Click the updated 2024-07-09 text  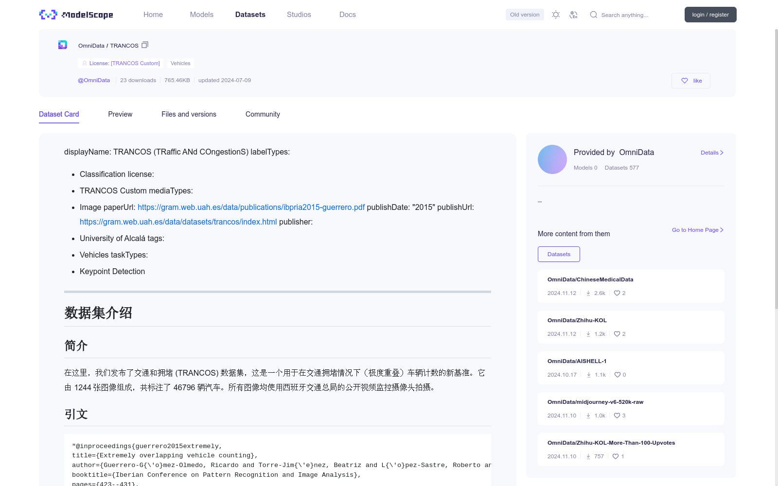(225, 80)
